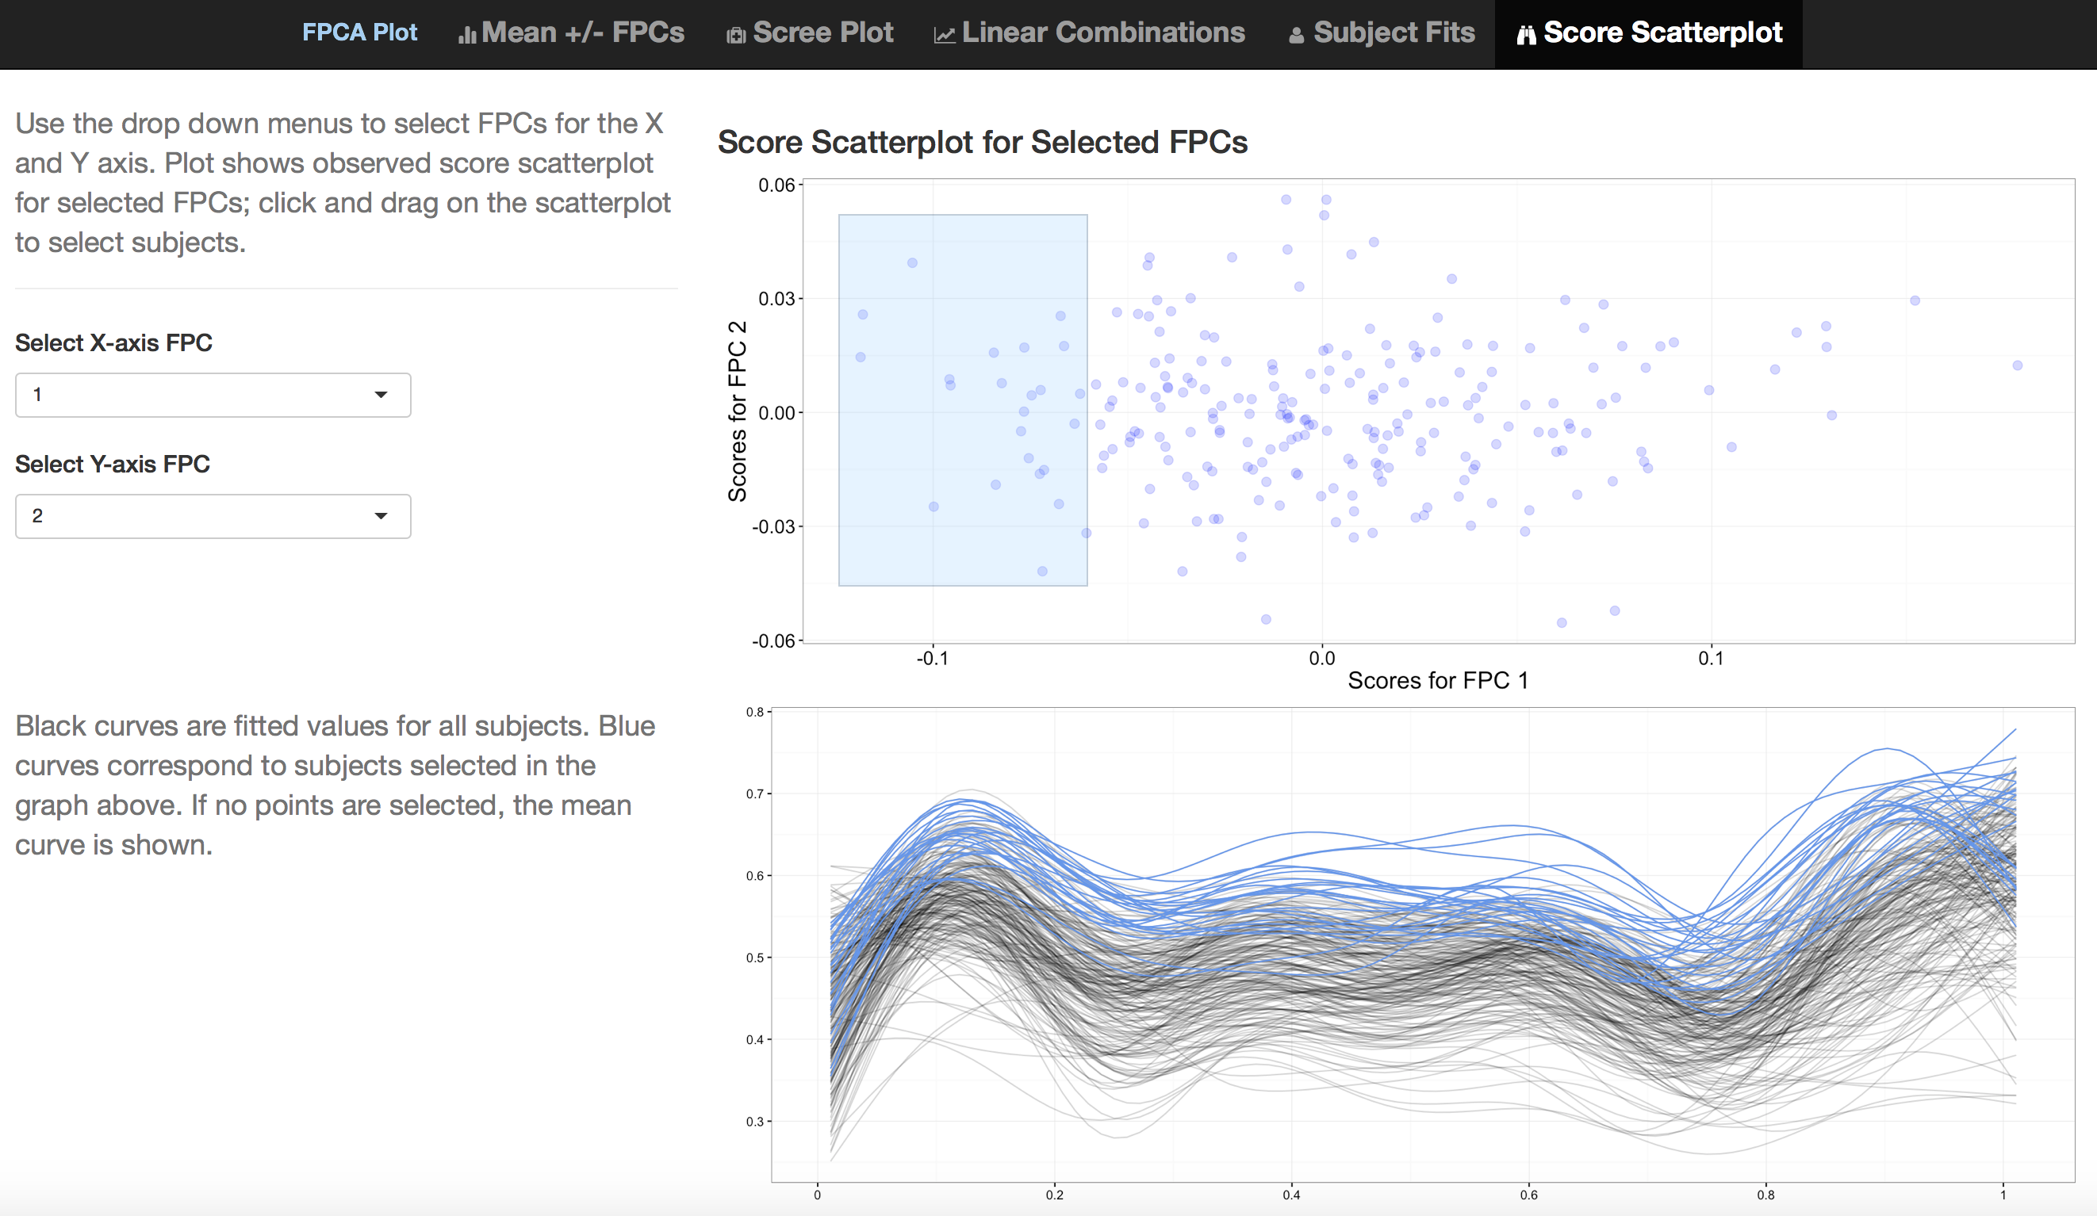Open the Subject Fits tab

click(x=1393, y=33)
